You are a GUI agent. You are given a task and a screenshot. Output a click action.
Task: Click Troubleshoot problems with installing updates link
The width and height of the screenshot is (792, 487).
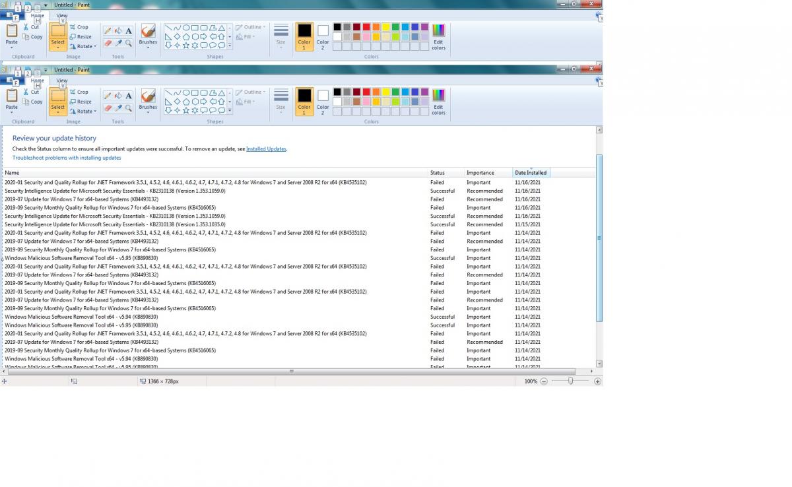pyautogui.click(x=67, y=158)
